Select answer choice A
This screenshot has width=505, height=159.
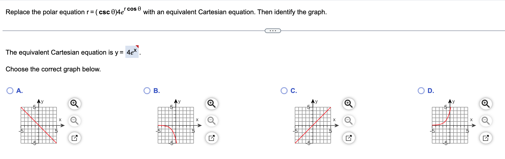pyautogui.click(x=10, y=91)
